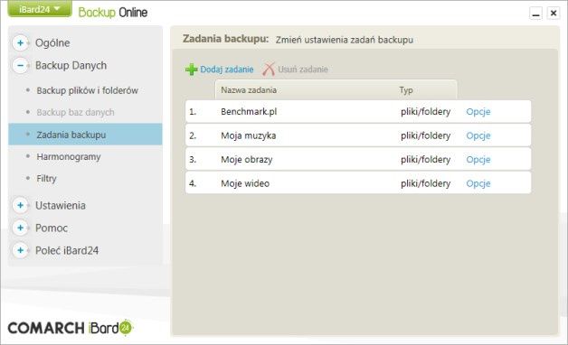
Task: Select the Moja muzyka task name
Action: pyautogui.click(x=249, y=135)
